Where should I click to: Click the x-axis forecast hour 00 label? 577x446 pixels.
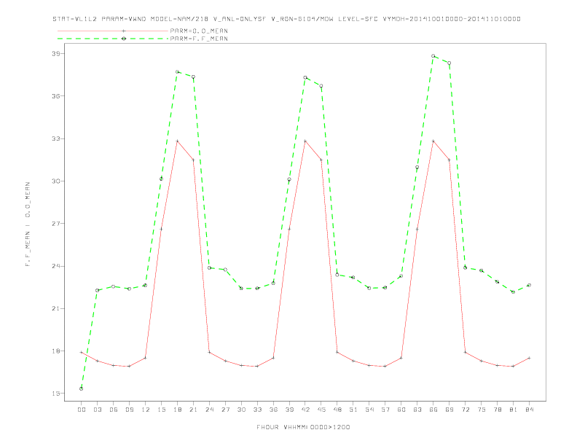coord(82,410)
